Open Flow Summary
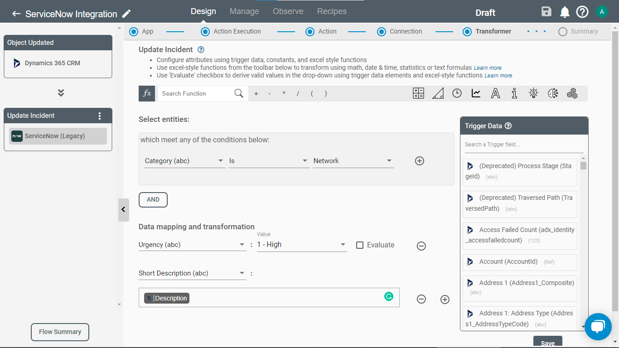Image resolution: width=619 pixels, height=348 pixels. pos(60,332)
